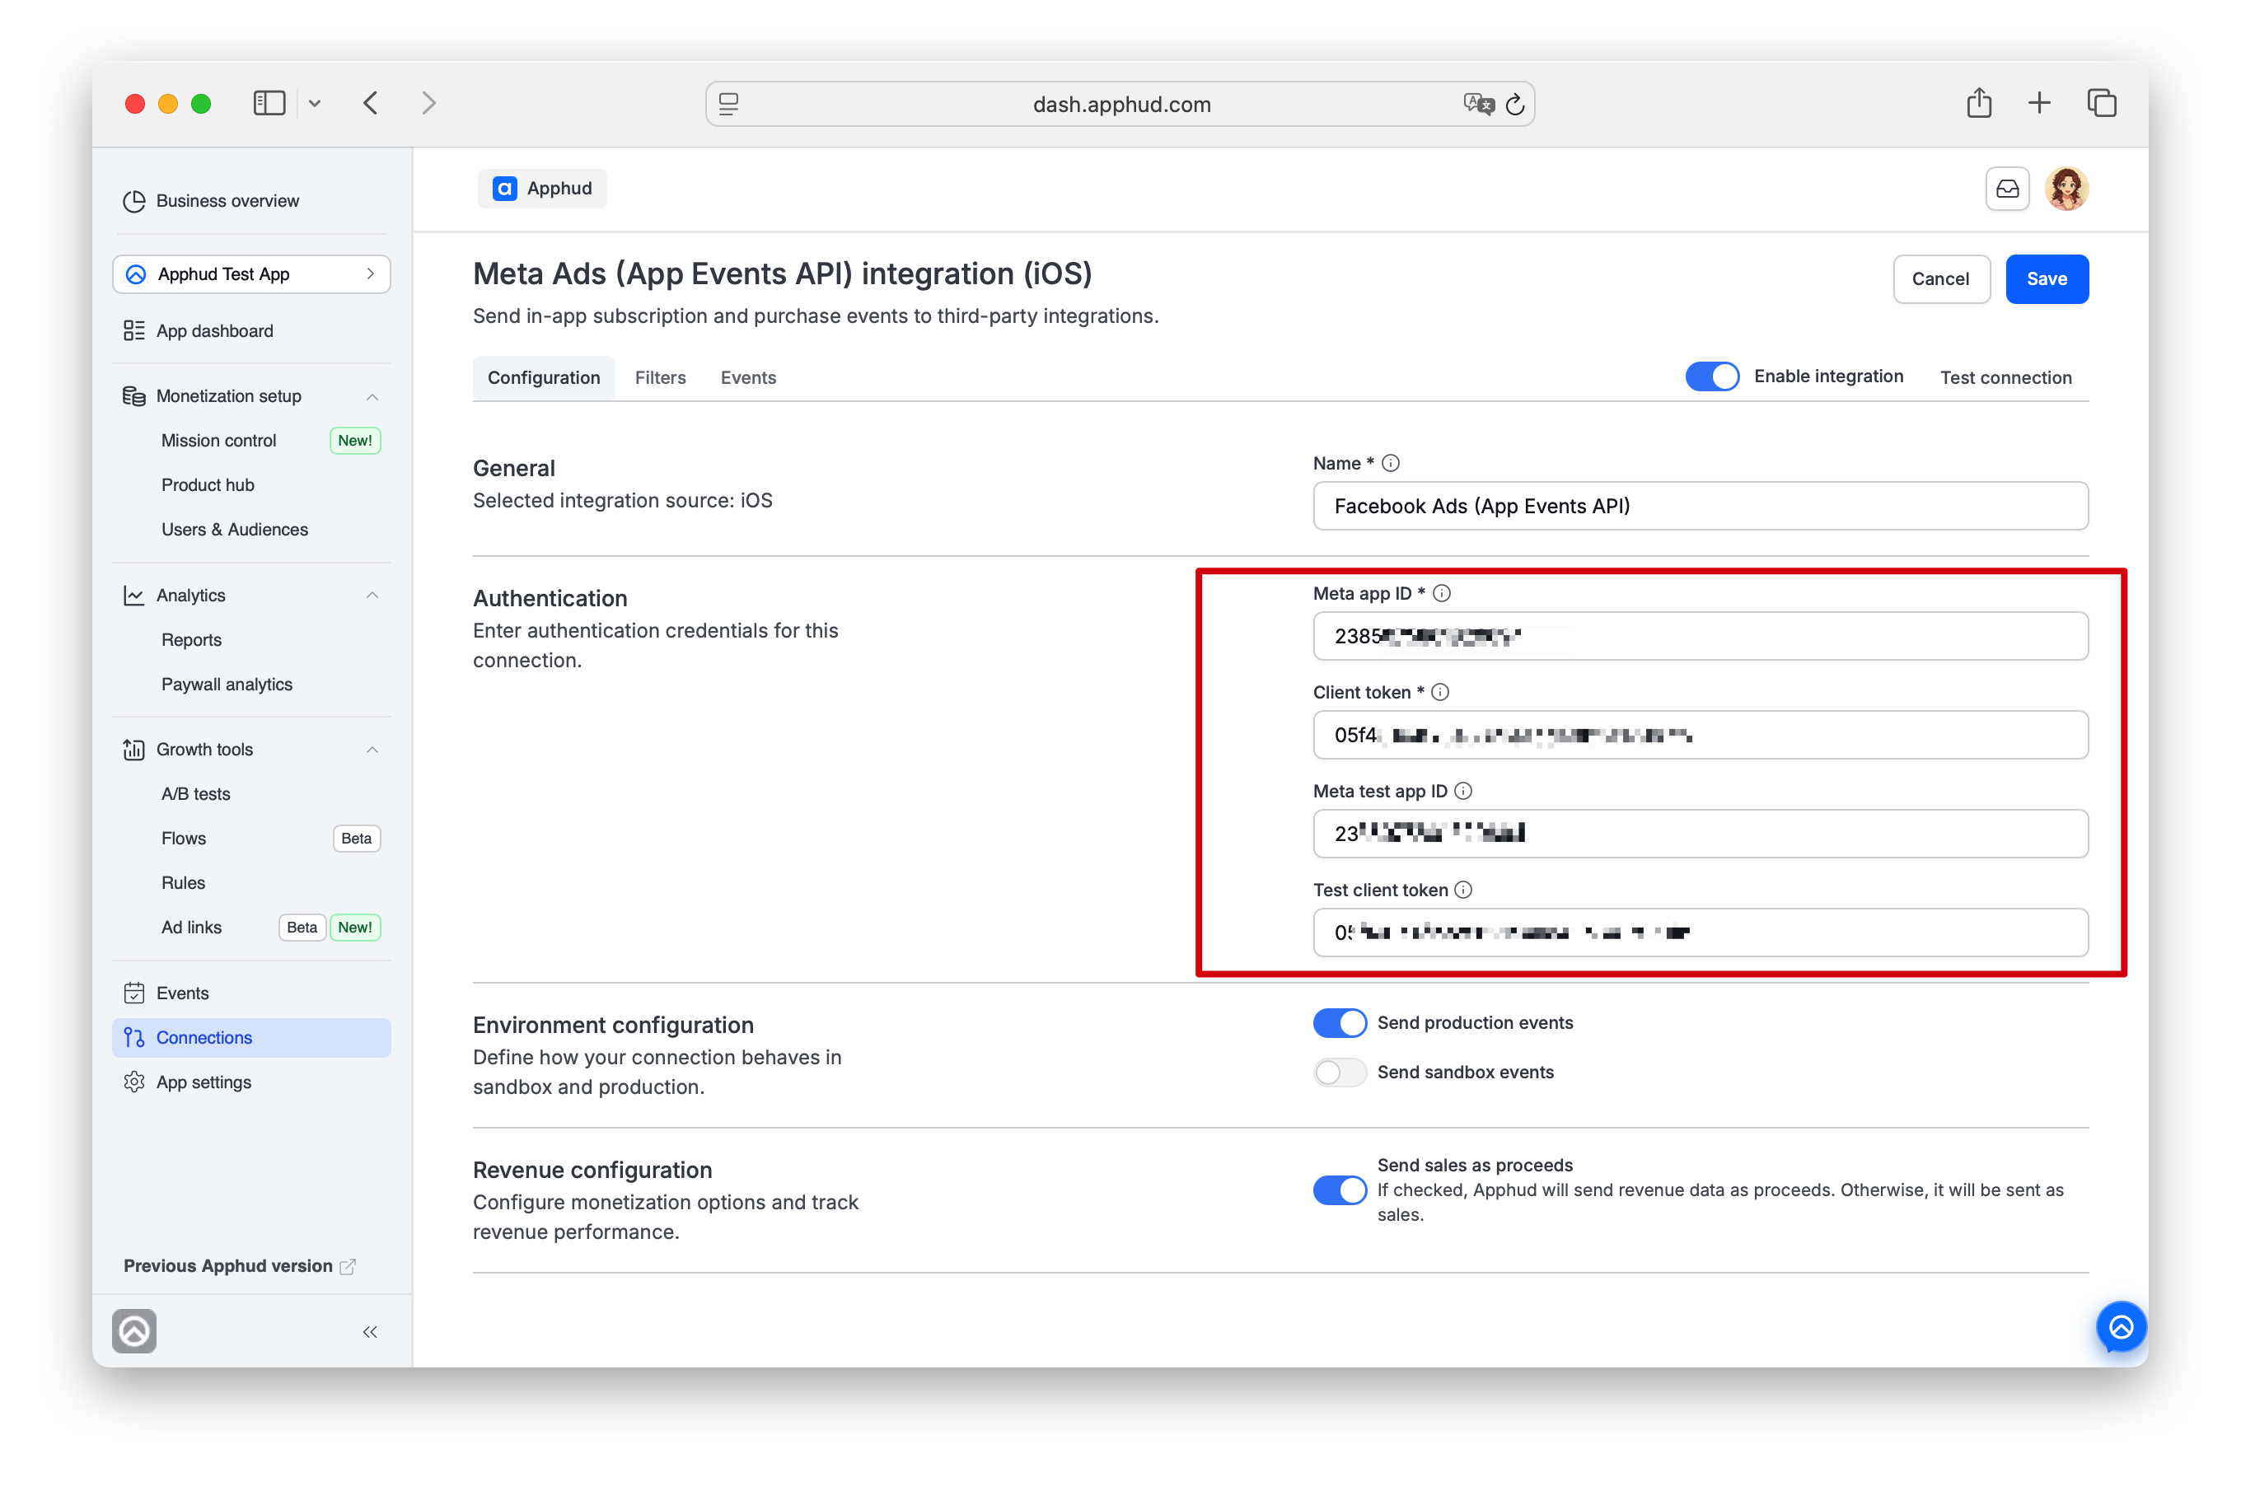Viewport: 2241px width, 1491px height.
Task: Click the Apphud logo in sidebar footer
Action: click(134, 1331)
